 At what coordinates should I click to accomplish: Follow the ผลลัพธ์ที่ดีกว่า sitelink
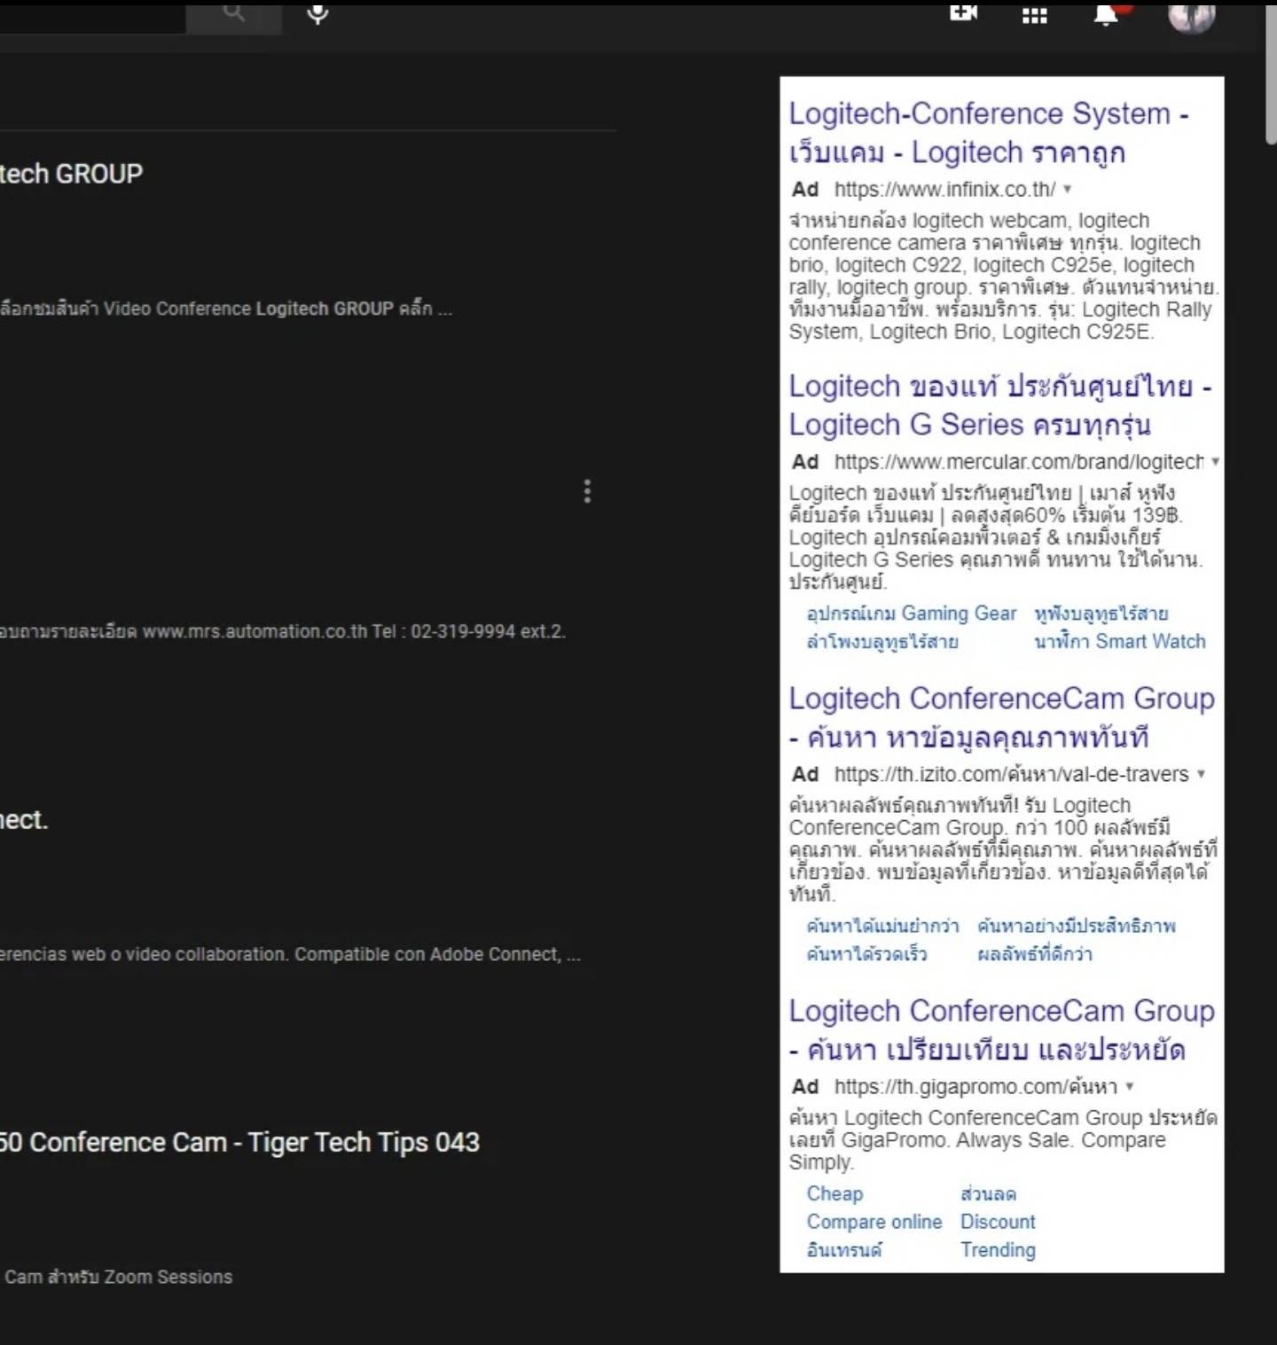pyautogui.click(x=1035, y=954)
